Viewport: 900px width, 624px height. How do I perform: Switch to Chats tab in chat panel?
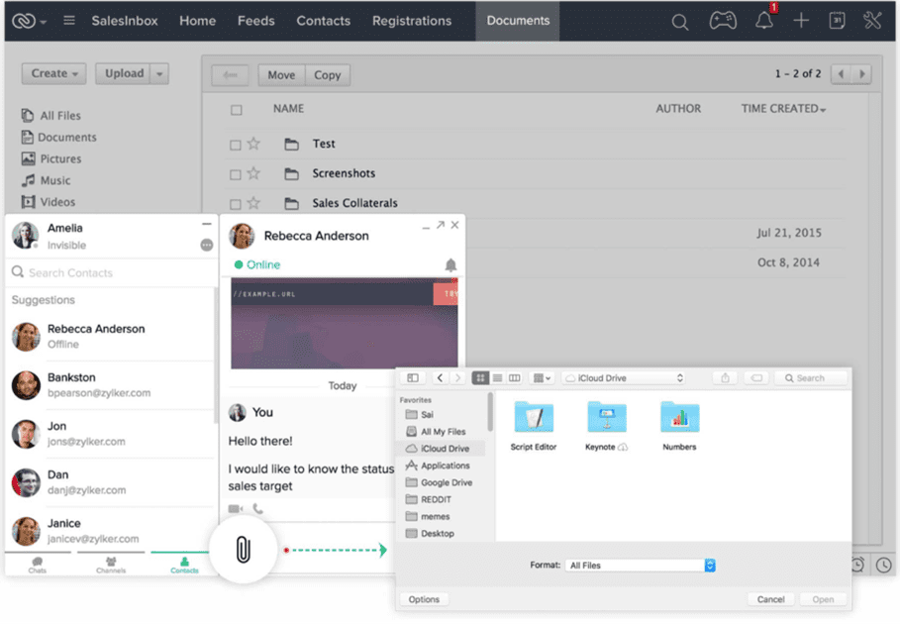pyautogui.click(x=38, y=565)
